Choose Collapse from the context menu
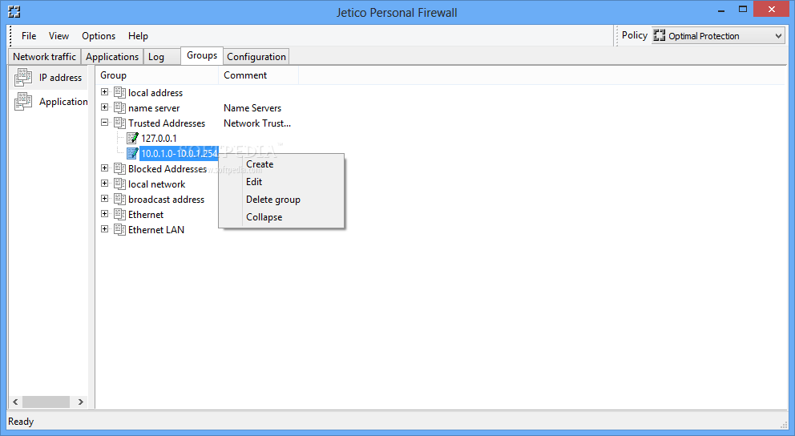795x436 pixels. click(281, 217)
